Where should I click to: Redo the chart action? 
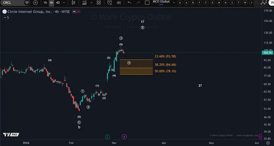(138, 3)
